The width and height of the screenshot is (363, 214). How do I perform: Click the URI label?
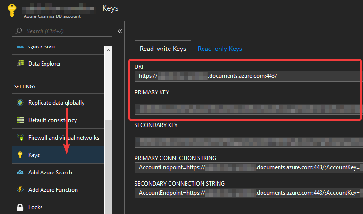point(139,67)
